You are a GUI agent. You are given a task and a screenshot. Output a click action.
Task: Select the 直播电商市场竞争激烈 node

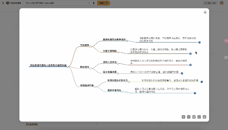(x=114, y=39)
